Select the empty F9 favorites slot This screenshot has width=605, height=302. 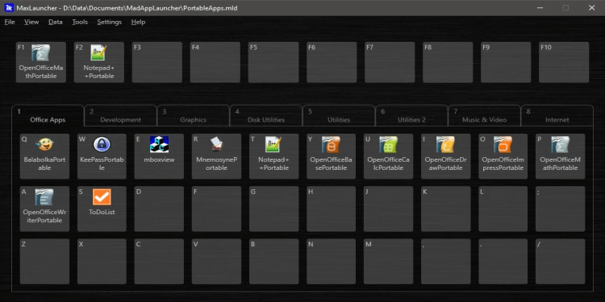coord(506,62)
